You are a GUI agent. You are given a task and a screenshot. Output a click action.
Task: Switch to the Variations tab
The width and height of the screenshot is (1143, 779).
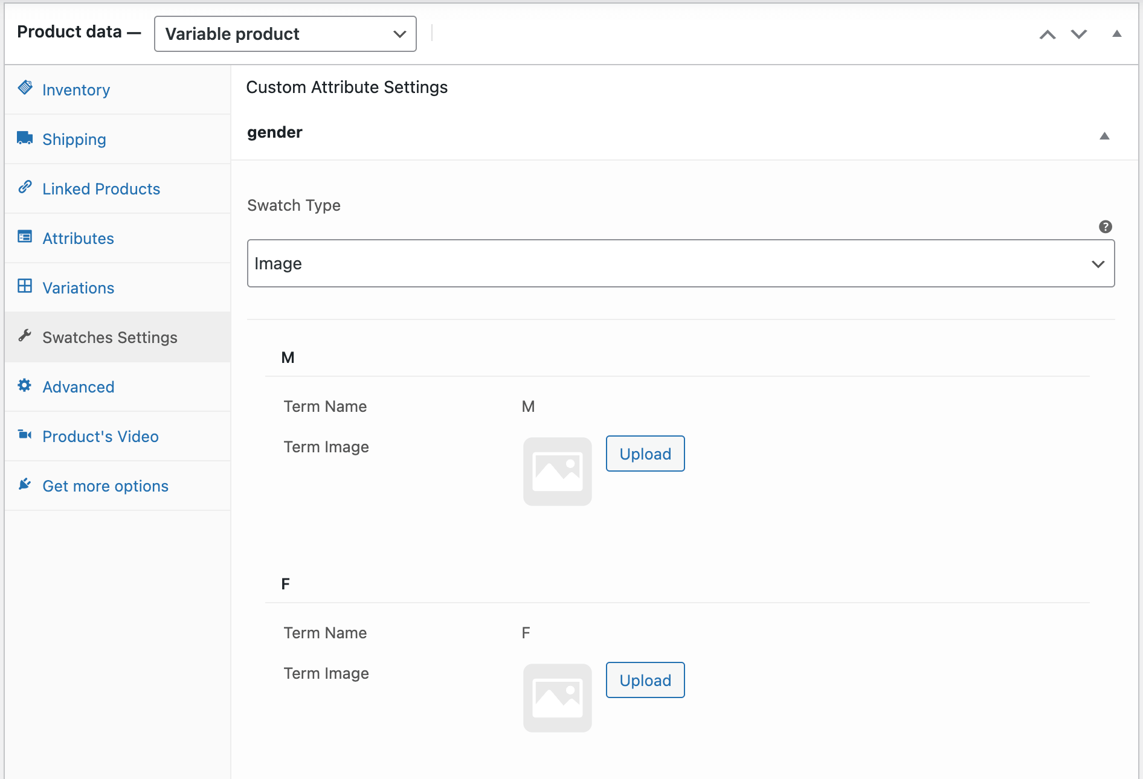click(x=79, y=288)
